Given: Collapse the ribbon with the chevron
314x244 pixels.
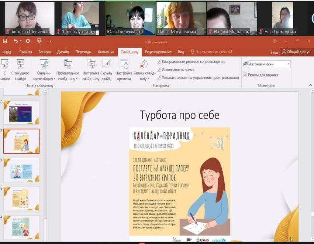Looking at the screenshot, I should 311,85.
